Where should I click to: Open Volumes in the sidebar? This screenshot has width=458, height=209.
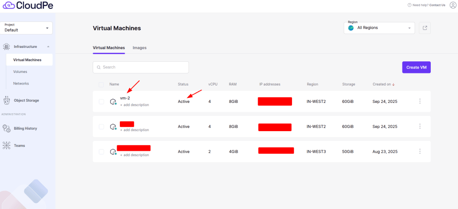tap(20, 71)
